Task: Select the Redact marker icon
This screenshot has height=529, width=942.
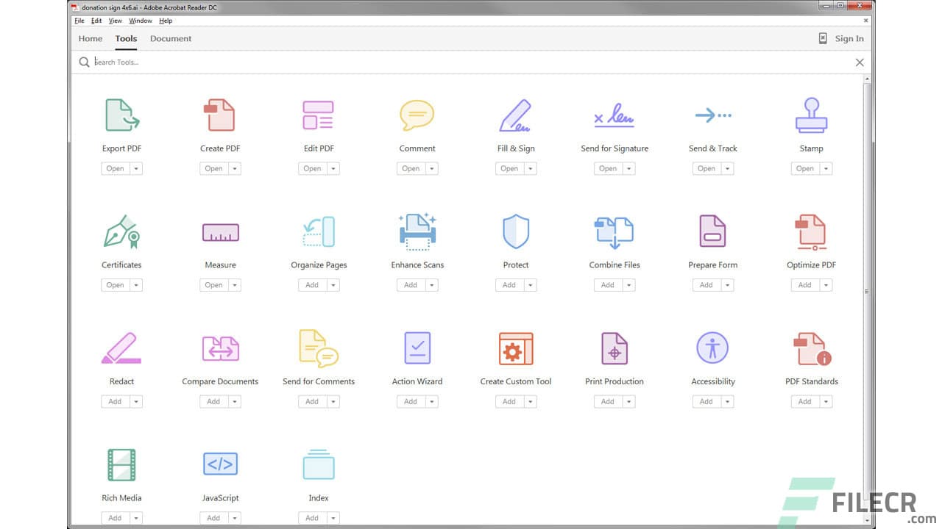Action: 121,348
